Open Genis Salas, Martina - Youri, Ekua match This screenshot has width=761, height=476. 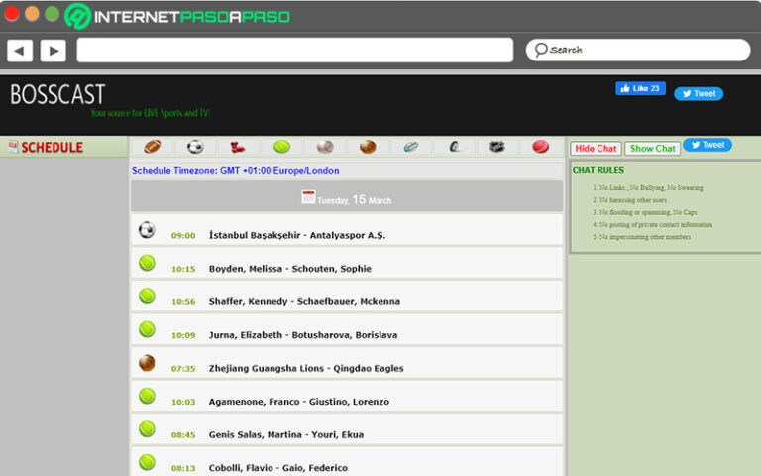point(285,434)
